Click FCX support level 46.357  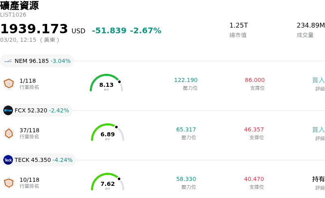coord(254,130)
